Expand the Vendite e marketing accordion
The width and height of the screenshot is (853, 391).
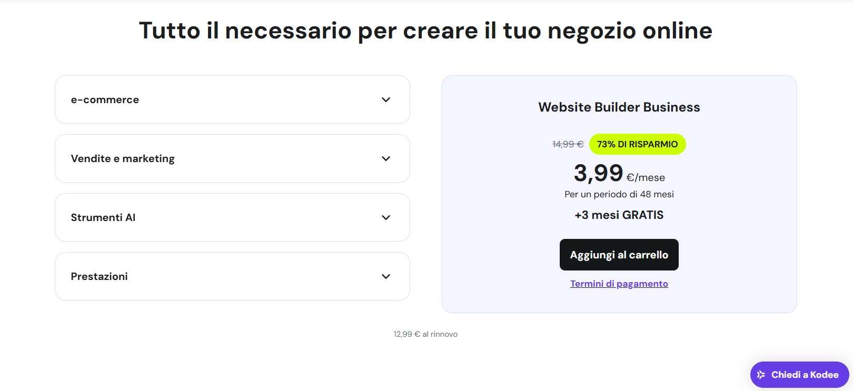tap(123, 158)
